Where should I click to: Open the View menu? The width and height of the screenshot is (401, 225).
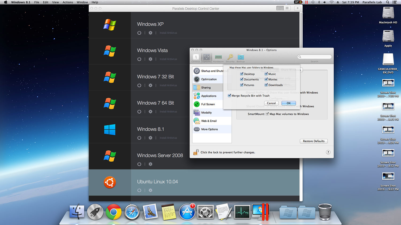coord(55,2)
